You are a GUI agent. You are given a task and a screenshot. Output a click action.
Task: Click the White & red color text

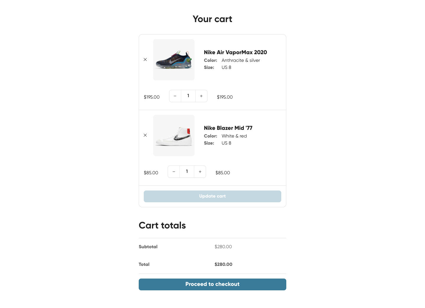tap(234, 136)
